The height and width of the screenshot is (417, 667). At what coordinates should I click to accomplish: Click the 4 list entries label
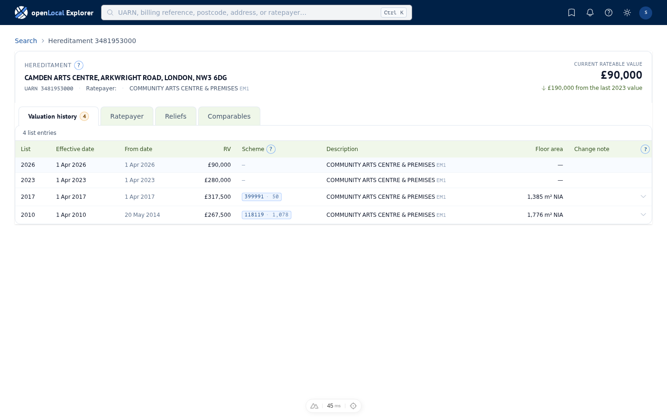[39, 133]
